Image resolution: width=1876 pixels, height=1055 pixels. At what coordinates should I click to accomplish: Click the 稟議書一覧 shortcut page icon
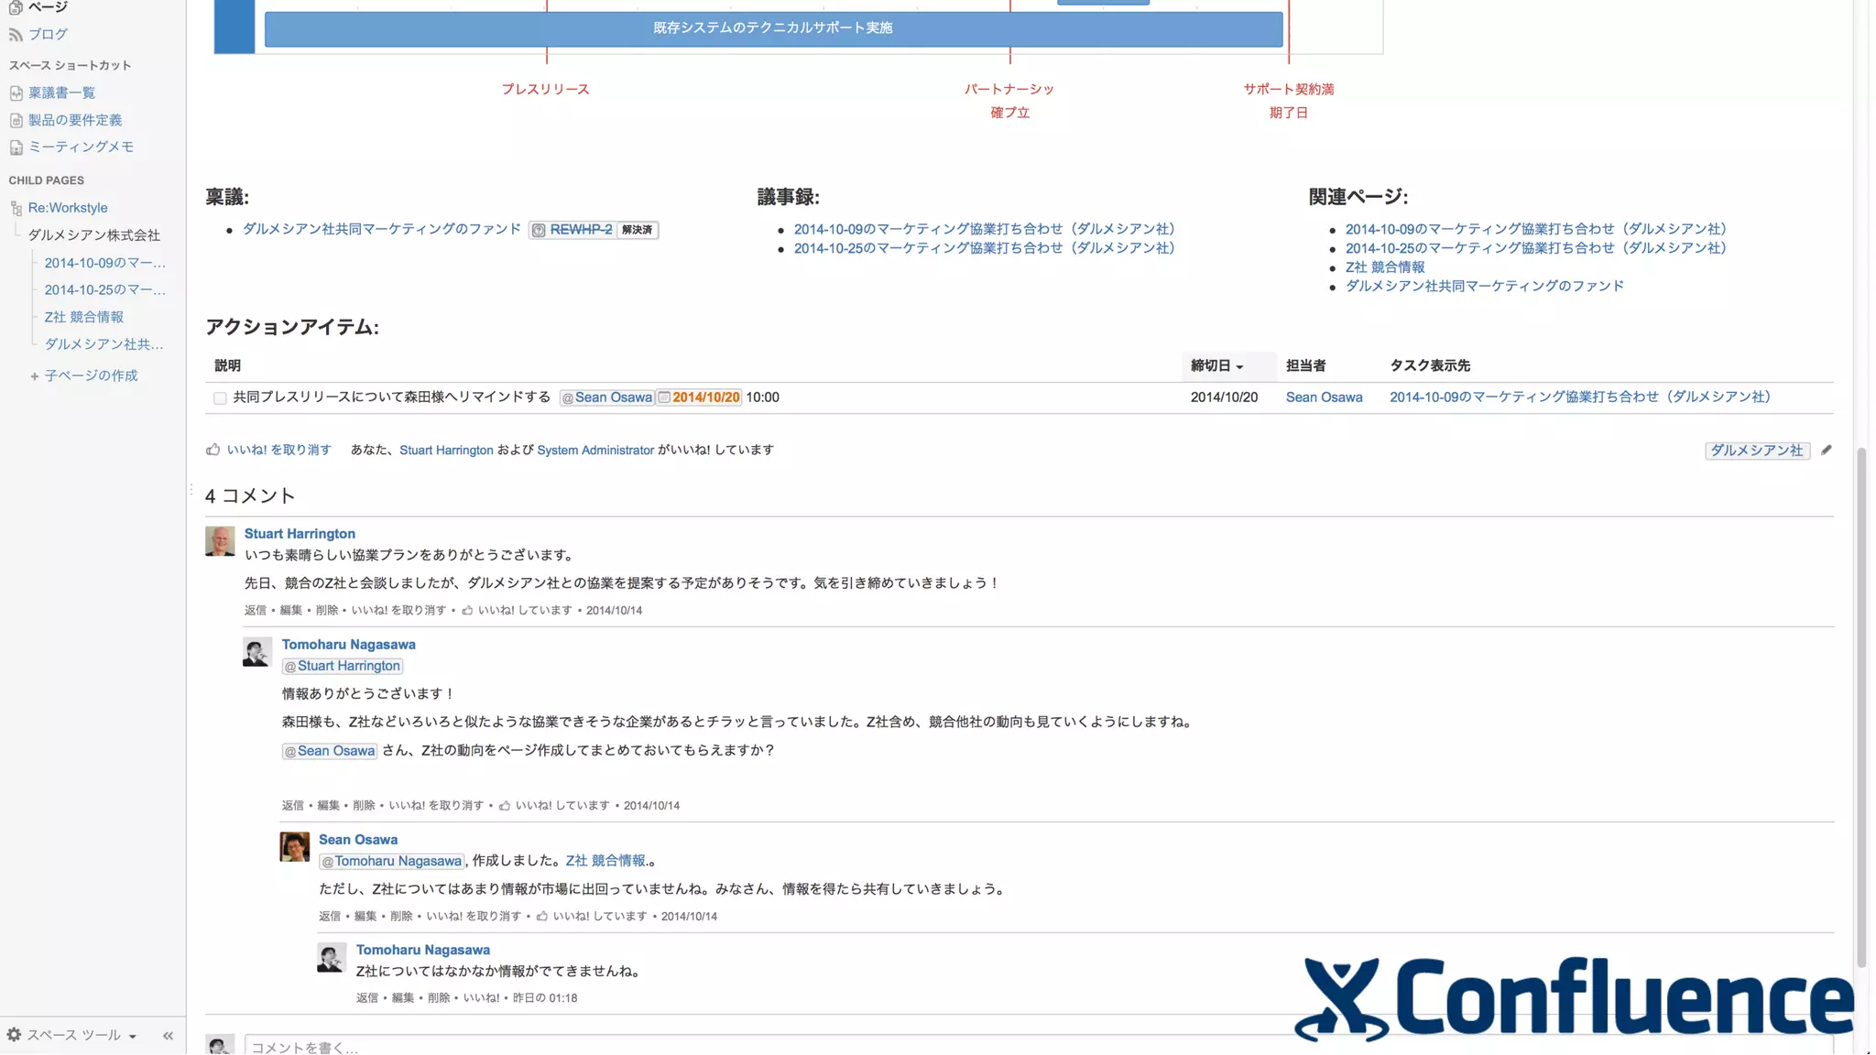click(16, 93)
